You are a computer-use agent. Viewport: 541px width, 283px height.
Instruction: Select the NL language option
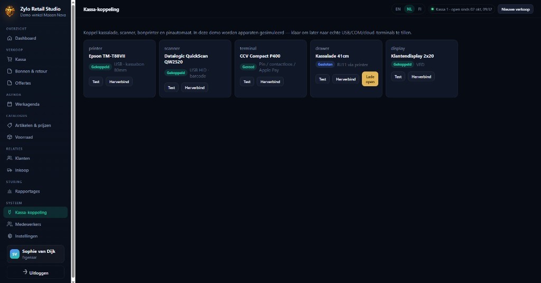(409, 10)
